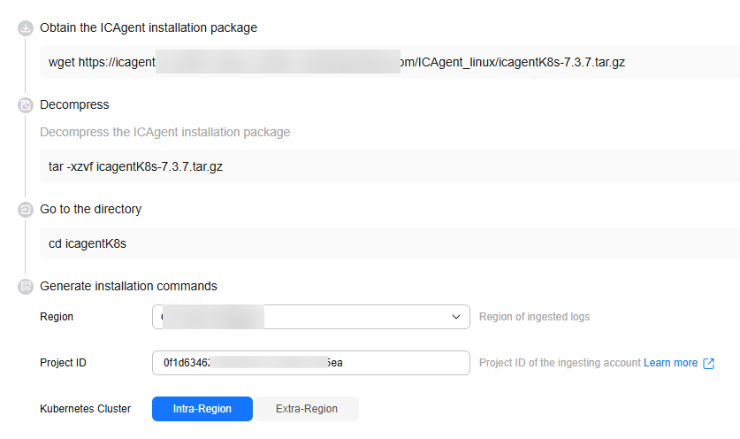740x439 pixels.
Task: Select Intra-Region Kubernetes cluster option
Action: [x=202, y=409]
